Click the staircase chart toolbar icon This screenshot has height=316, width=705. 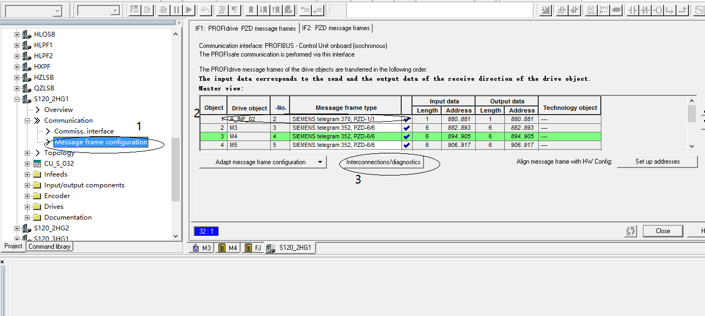545,10
